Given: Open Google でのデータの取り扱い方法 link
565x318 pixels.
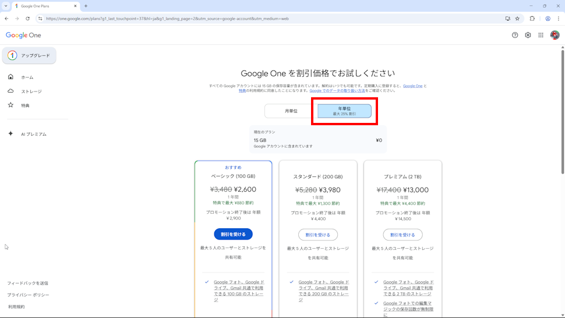Looking at the screenshot, I should (x=337, y=91).
